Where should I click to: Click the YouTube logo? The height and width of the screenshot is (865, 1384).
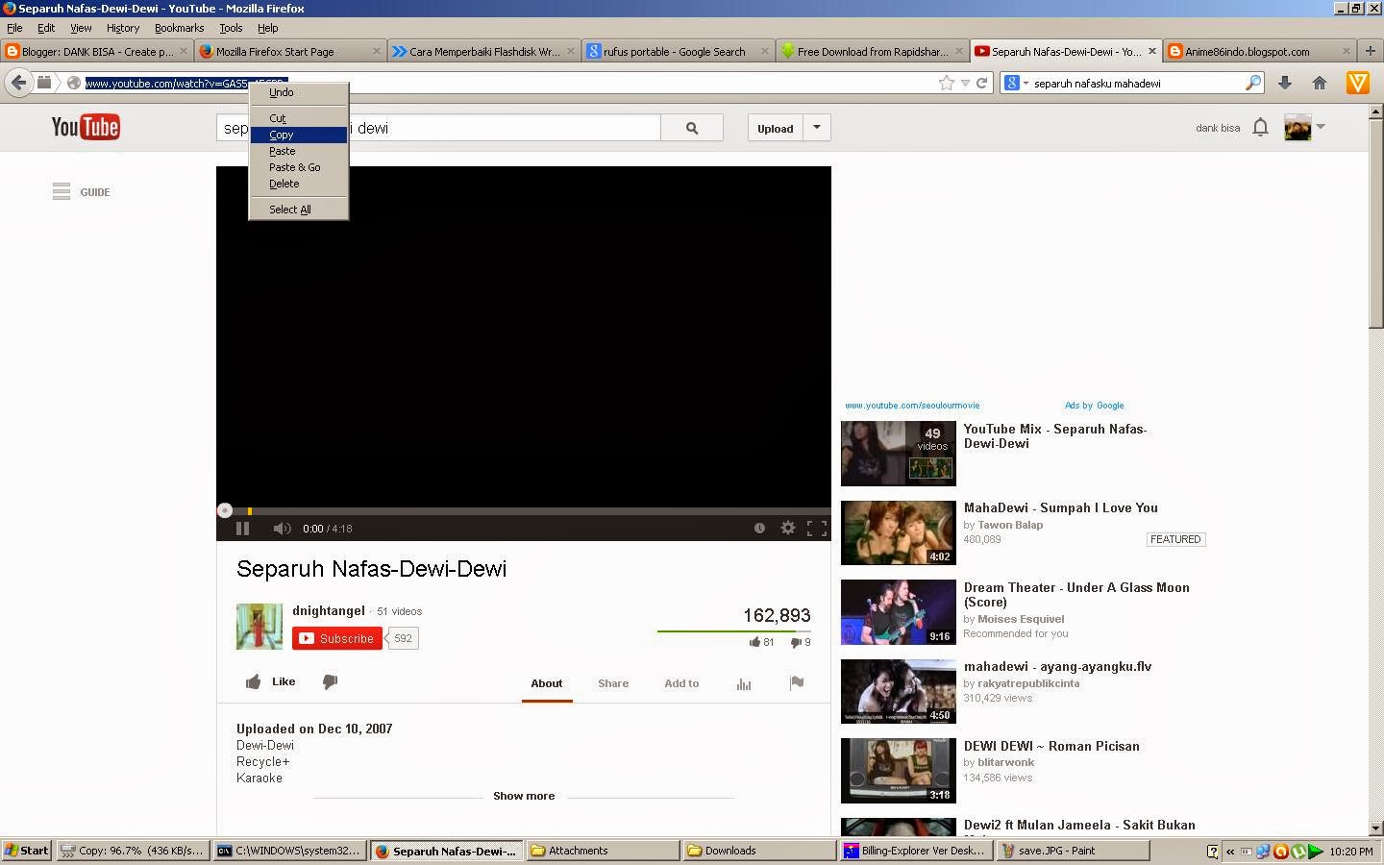pos(86,127)
